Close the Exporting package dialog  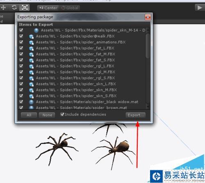(148, 17)
